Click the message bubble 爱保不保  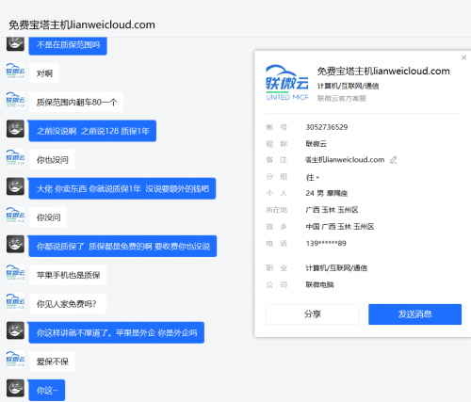pyautogui.click(x=52, y=362)
